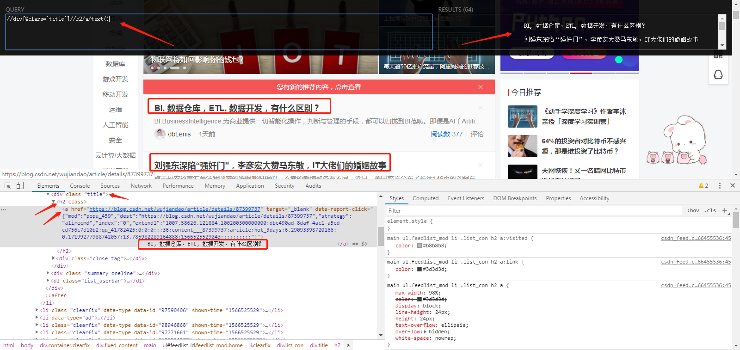Click dbLenis author avatar
This screenshot has width=740, height=350.
pyautogui.click(x=160, y=134)
